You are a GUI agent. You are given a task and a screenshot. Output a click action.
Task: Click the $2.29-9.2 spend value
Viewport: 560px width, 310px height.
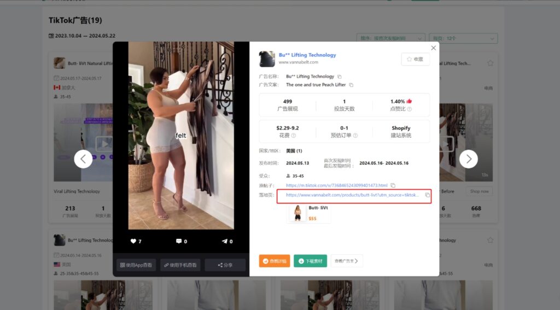pyautogui.click(x=288, y=128)
